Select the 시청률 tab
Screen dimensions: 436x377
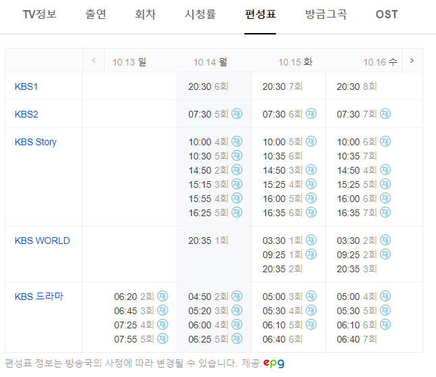point(200,14)
